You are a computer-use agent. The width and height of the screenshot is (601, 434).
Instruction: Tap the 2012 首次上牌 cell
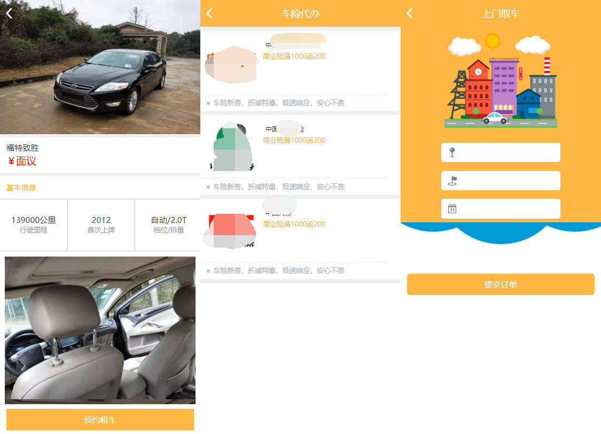(101, 224)
